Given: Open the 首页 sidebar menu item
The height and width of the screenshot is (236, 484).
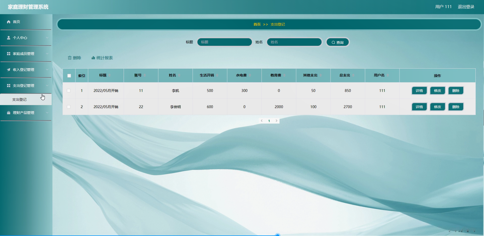Looking at the screenshot, I should coord(26,22).
